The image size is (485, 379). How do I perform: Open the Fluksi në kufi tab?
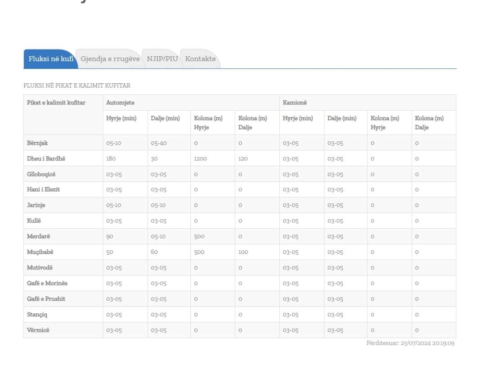click(x=51, y=59)
